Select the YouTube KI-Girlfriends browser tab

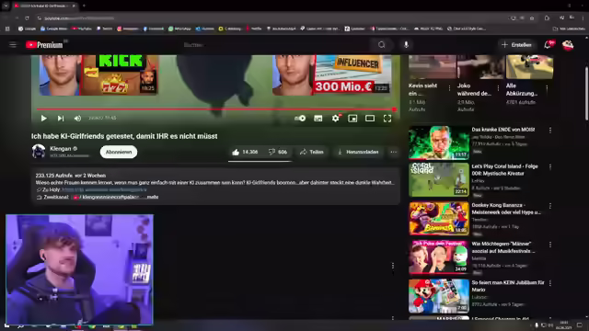(44, 6)
